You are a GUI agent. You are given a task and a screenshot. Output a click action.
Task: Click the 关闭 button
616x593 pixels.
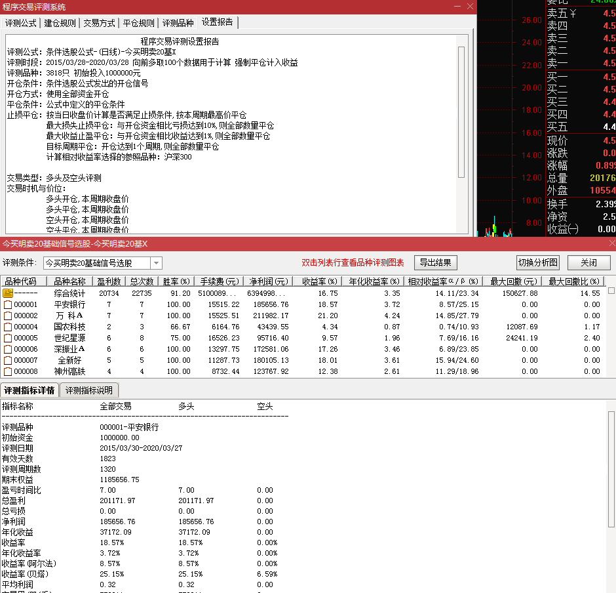click(589, 262)
